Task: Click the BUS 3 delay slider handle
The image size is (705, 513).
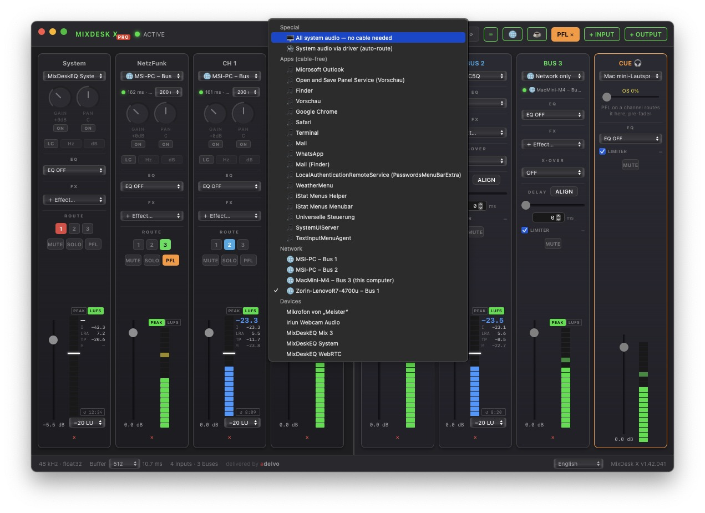Action: [526, 205]
